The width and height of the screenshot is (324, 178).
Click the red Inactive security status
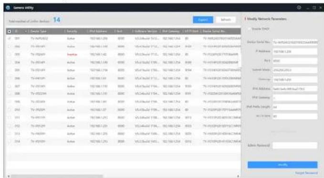pyautogui.click(x=72, y=54)
